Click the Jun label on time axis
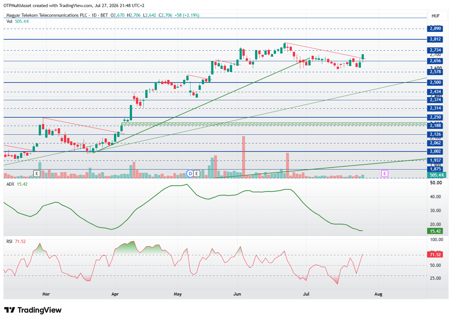 coord(237,294)
